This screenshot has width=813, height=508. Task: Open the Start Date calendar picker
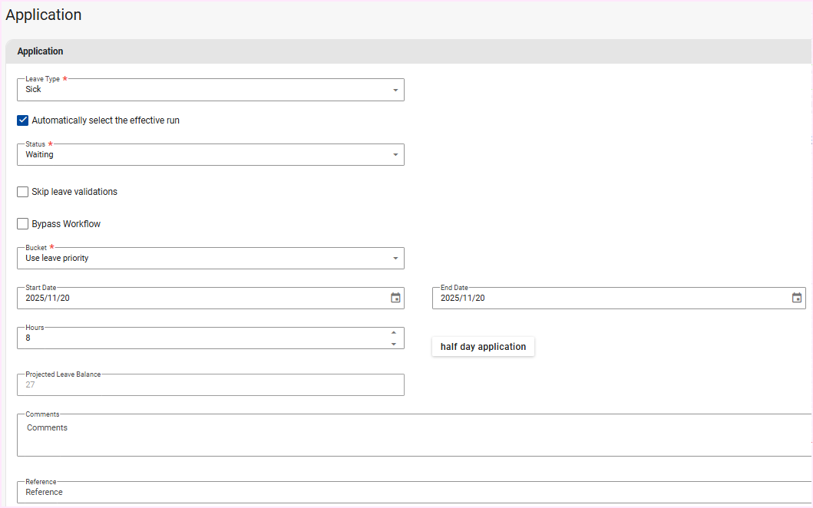coord(395,298)
